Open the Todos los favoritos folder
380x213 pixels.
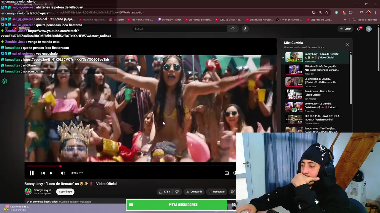pos(365,20)
